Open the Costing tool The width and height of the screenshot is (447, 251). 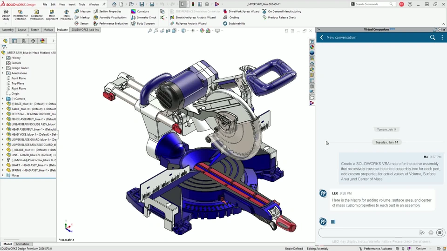click(x=231, y=17)
